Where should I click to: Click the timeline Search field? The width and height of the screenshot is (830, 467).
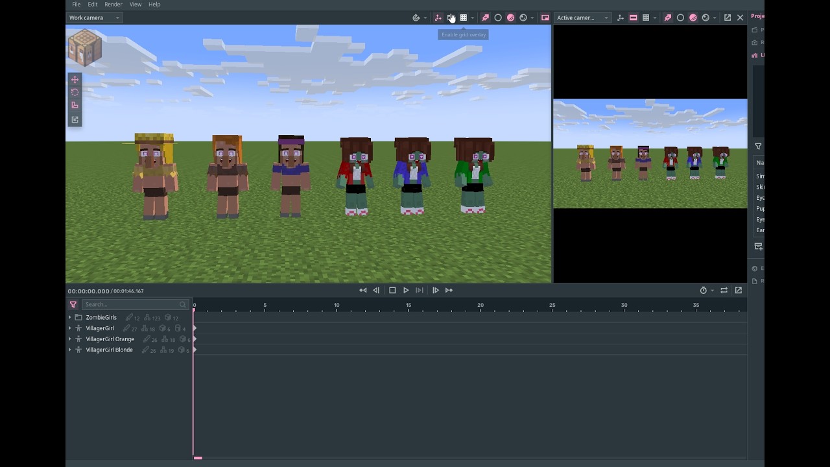(x=135, y=304)
